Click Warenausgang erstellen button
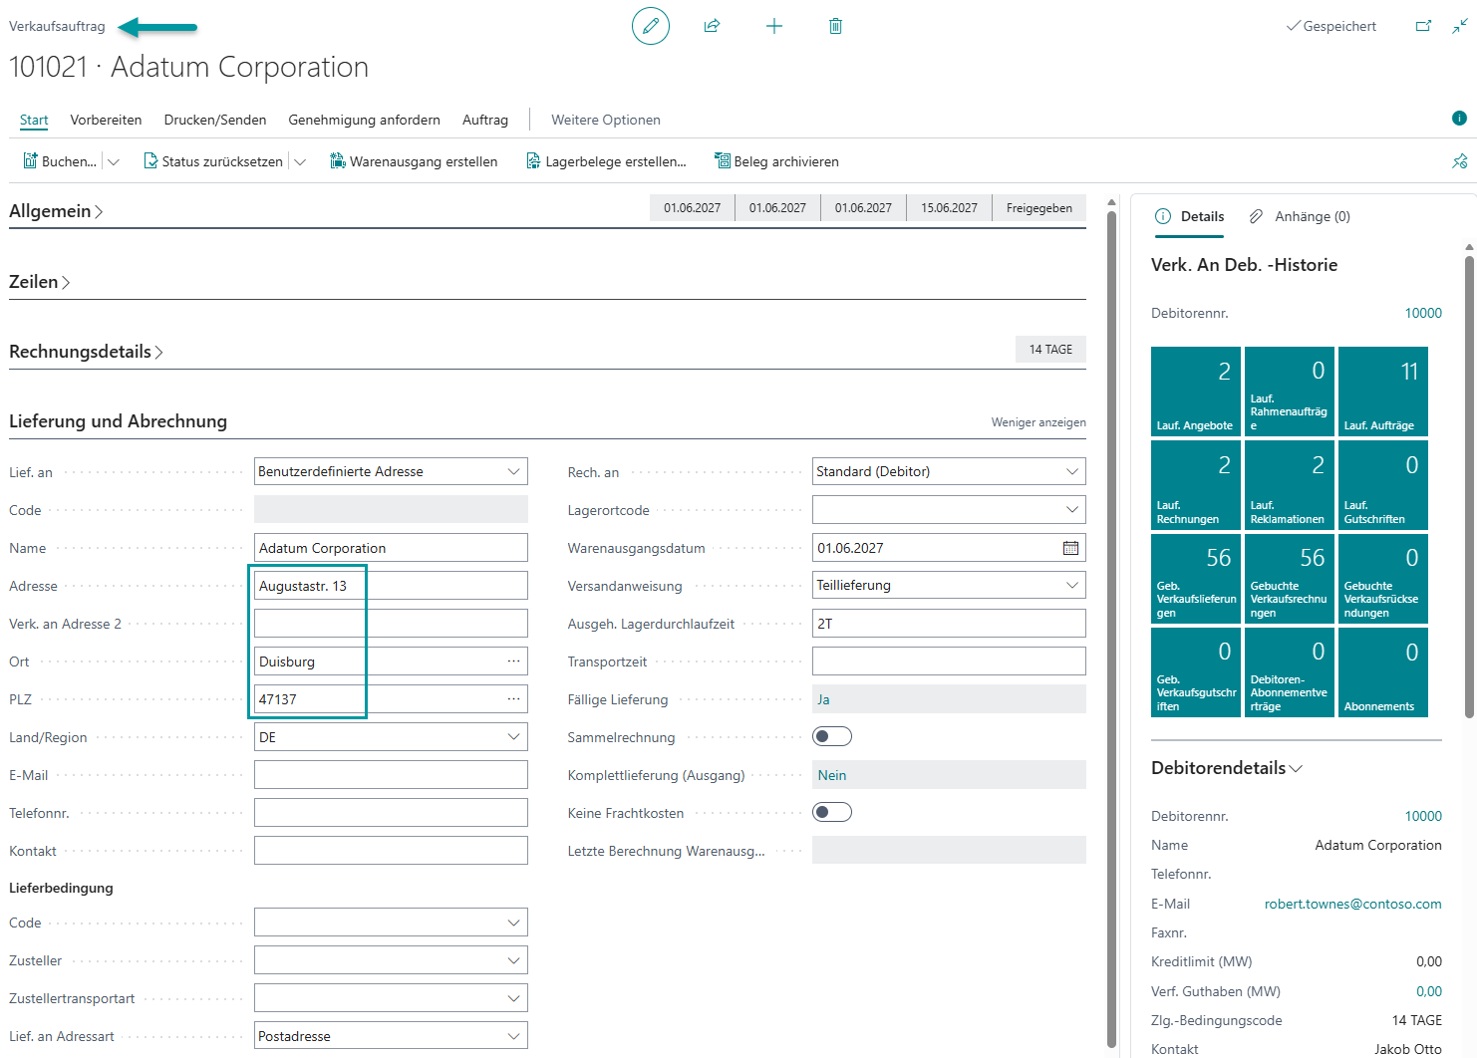1477x1058 pixels. point(414,161)
